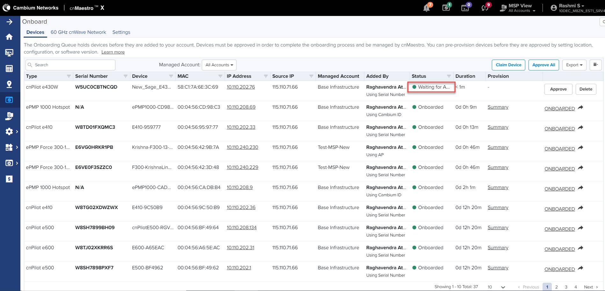
Task: Open the inventory table sidebar icon
Action: (x=9, y=69)
